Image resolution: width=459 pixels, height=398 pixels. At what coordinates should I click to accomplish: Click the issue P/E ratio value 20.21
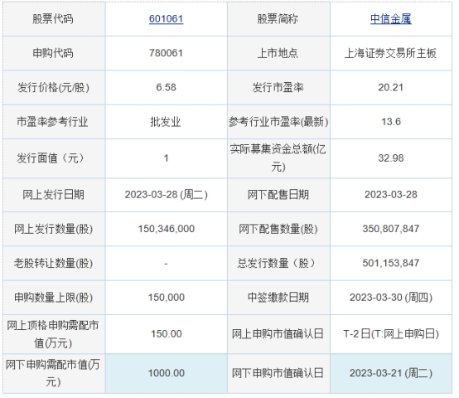pyautogui.click(x=391, y=87)
